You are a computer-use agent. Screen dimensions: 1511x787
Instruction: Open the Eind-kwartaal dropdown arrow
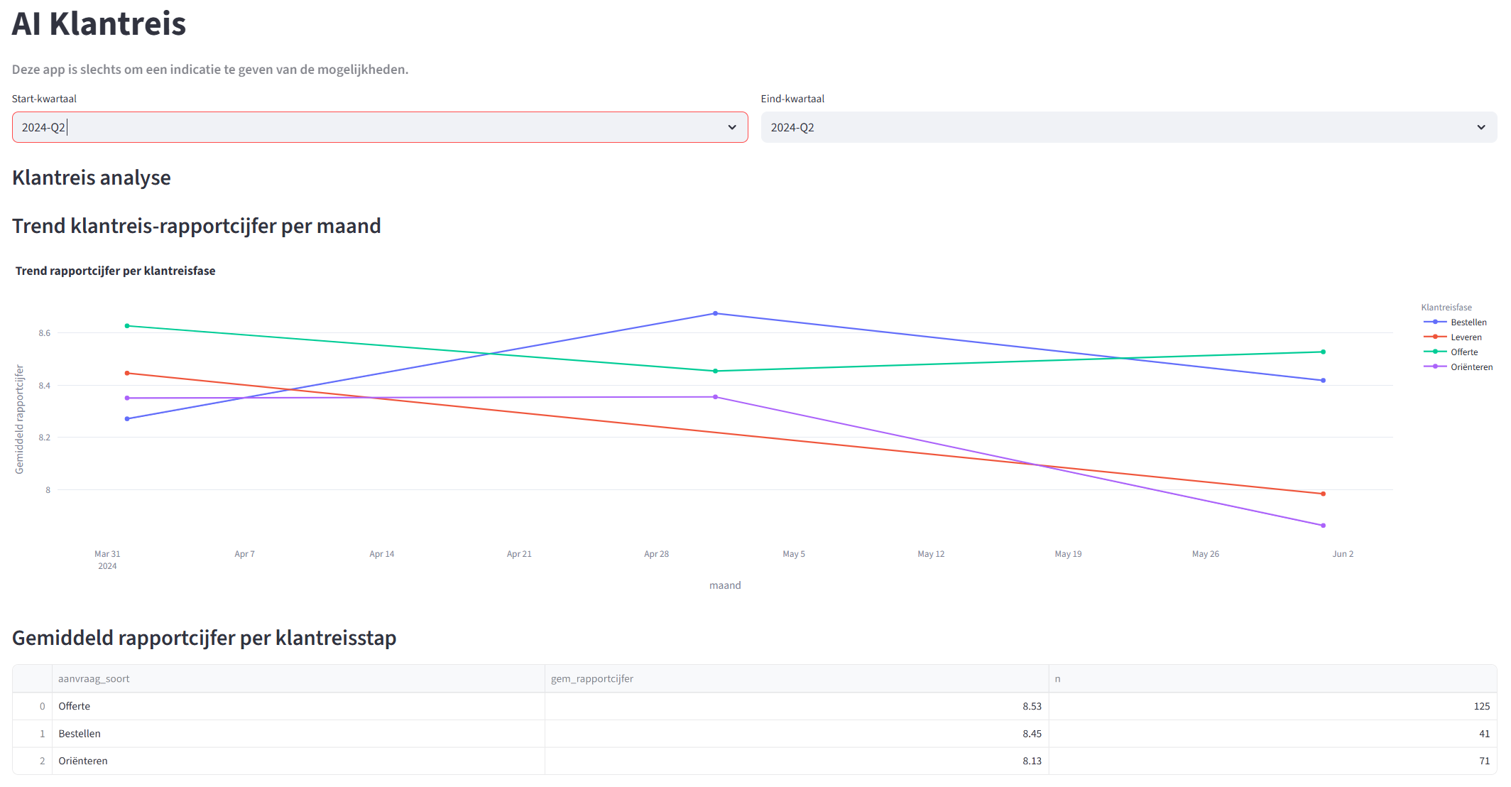[1481, 127]
